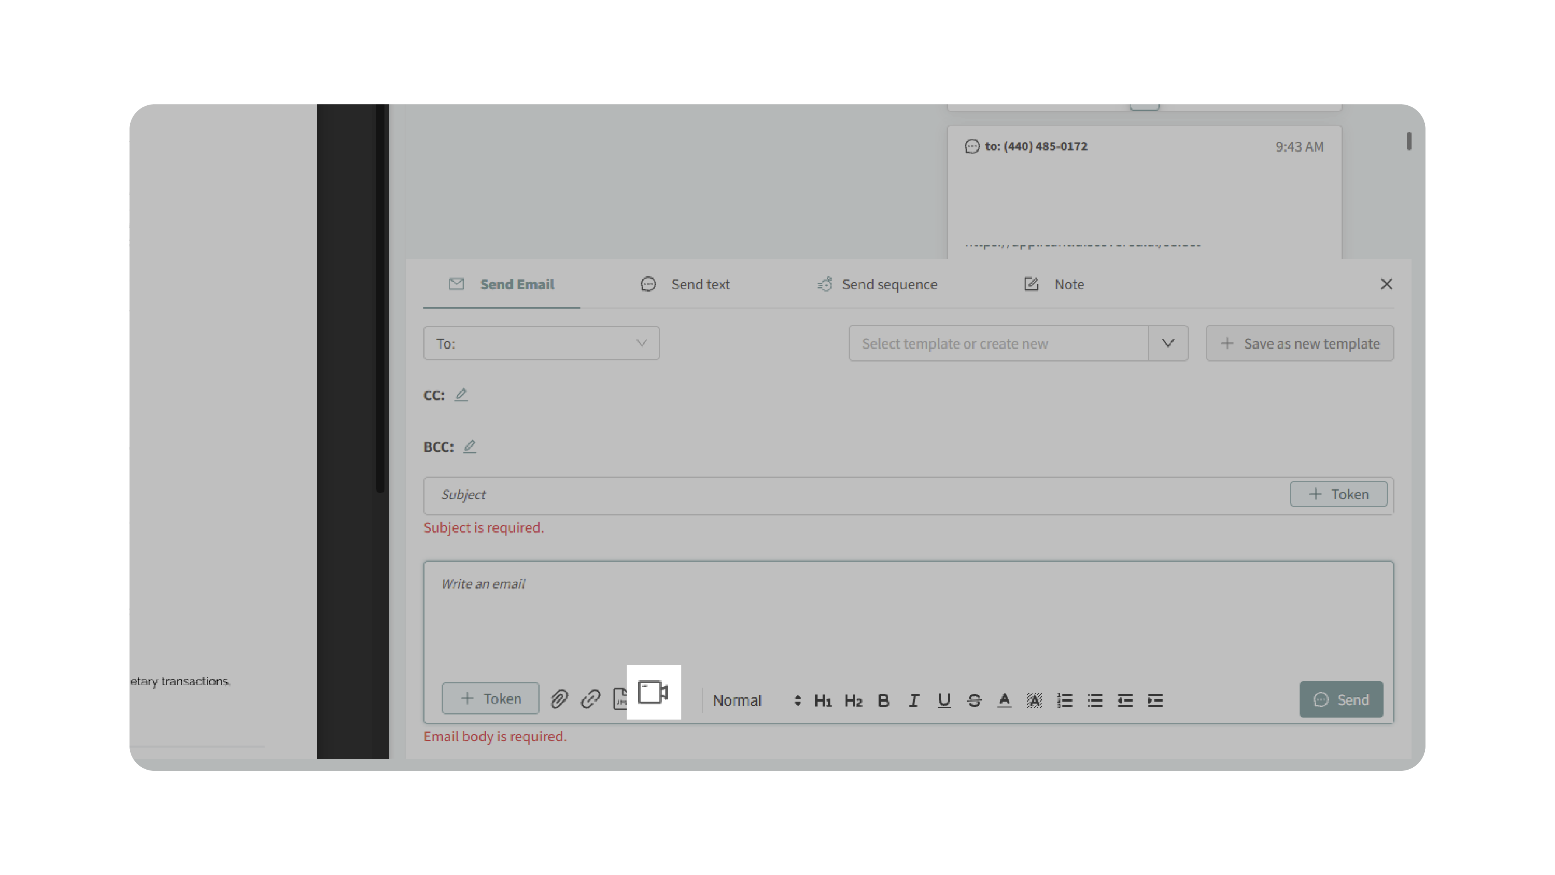Viewport: 1555px width, 875px height.
Task: Apply Heading 2 formatting
Action: (853, 700)
